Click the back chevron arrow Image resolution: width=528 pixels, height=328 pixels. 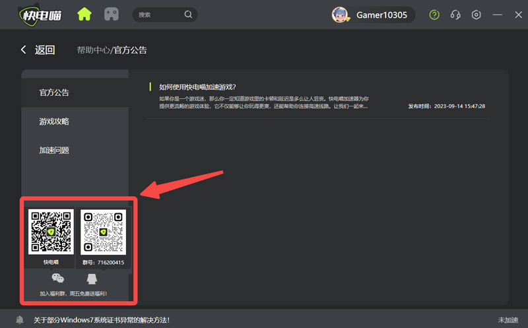click(23, 50)
